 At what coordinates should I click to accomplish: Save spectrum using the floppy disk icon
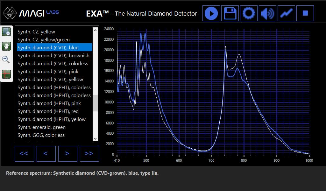230,13
